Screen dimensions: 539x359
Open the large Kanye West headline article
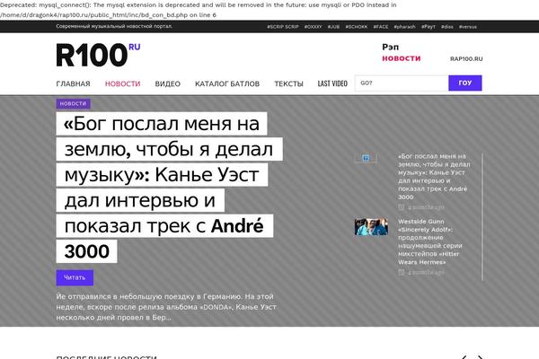[169, 188]
